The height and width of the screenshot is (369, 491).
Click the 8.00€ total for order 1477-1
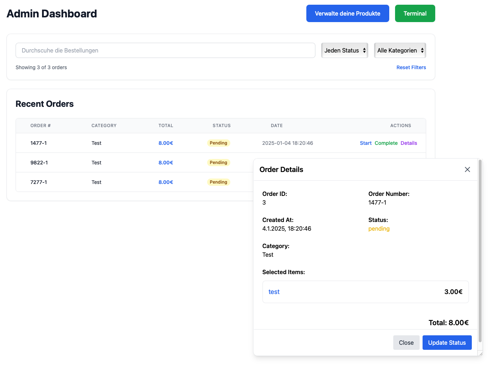coord(166,143)
